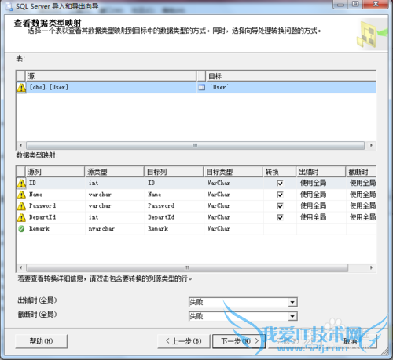Click the mapping grid scroll left arrow

point(20,267)
